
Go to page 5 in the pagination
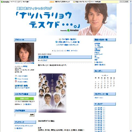pyautogui.click(x=64, y=51)
